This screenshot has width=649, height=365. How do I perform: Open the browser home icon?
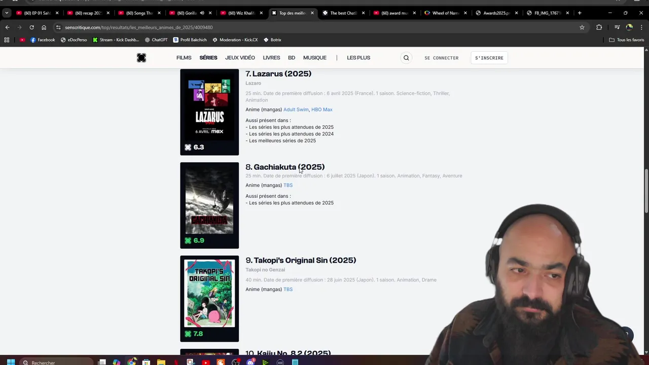click(44, 27)
